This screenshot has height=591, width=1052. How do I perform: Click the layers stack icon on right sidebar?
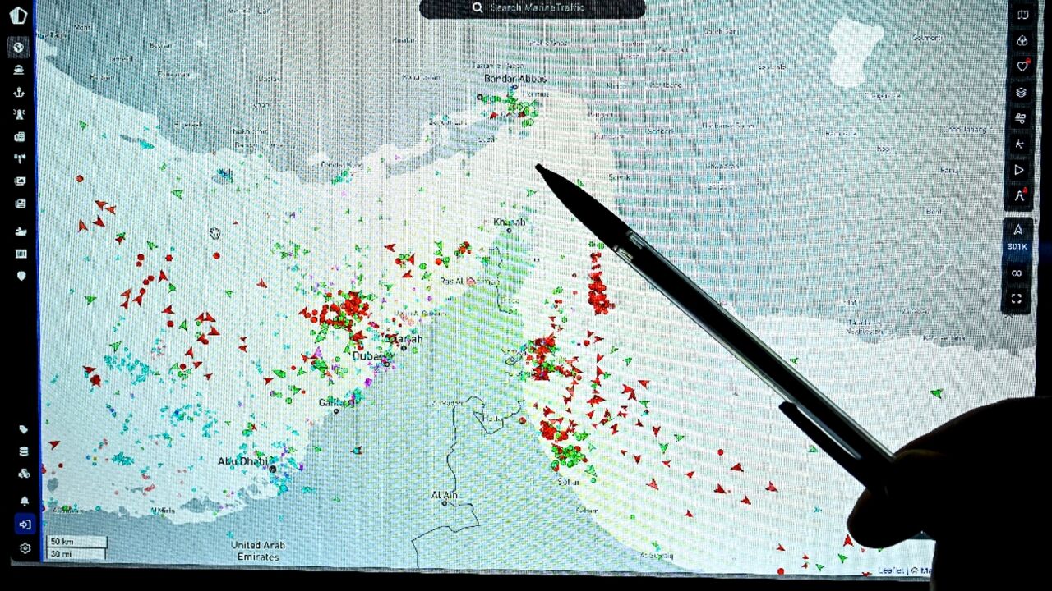1022,92
